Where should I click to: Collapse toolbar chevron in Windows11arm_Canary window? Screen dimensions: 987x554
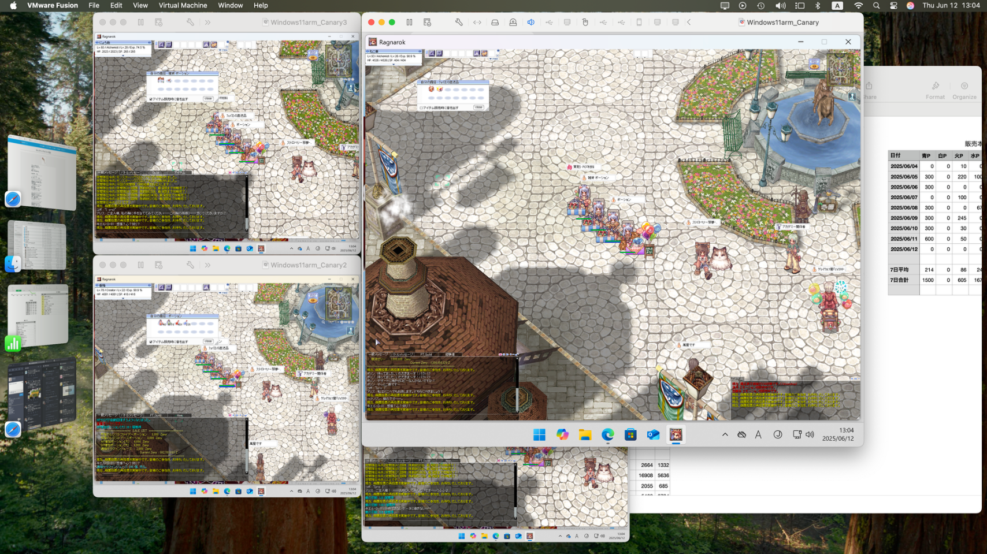[x=689, y=23]
